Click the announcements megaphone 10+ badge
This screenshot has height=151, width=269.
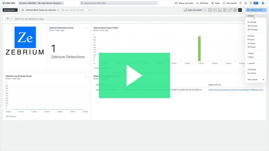point(254,3)
